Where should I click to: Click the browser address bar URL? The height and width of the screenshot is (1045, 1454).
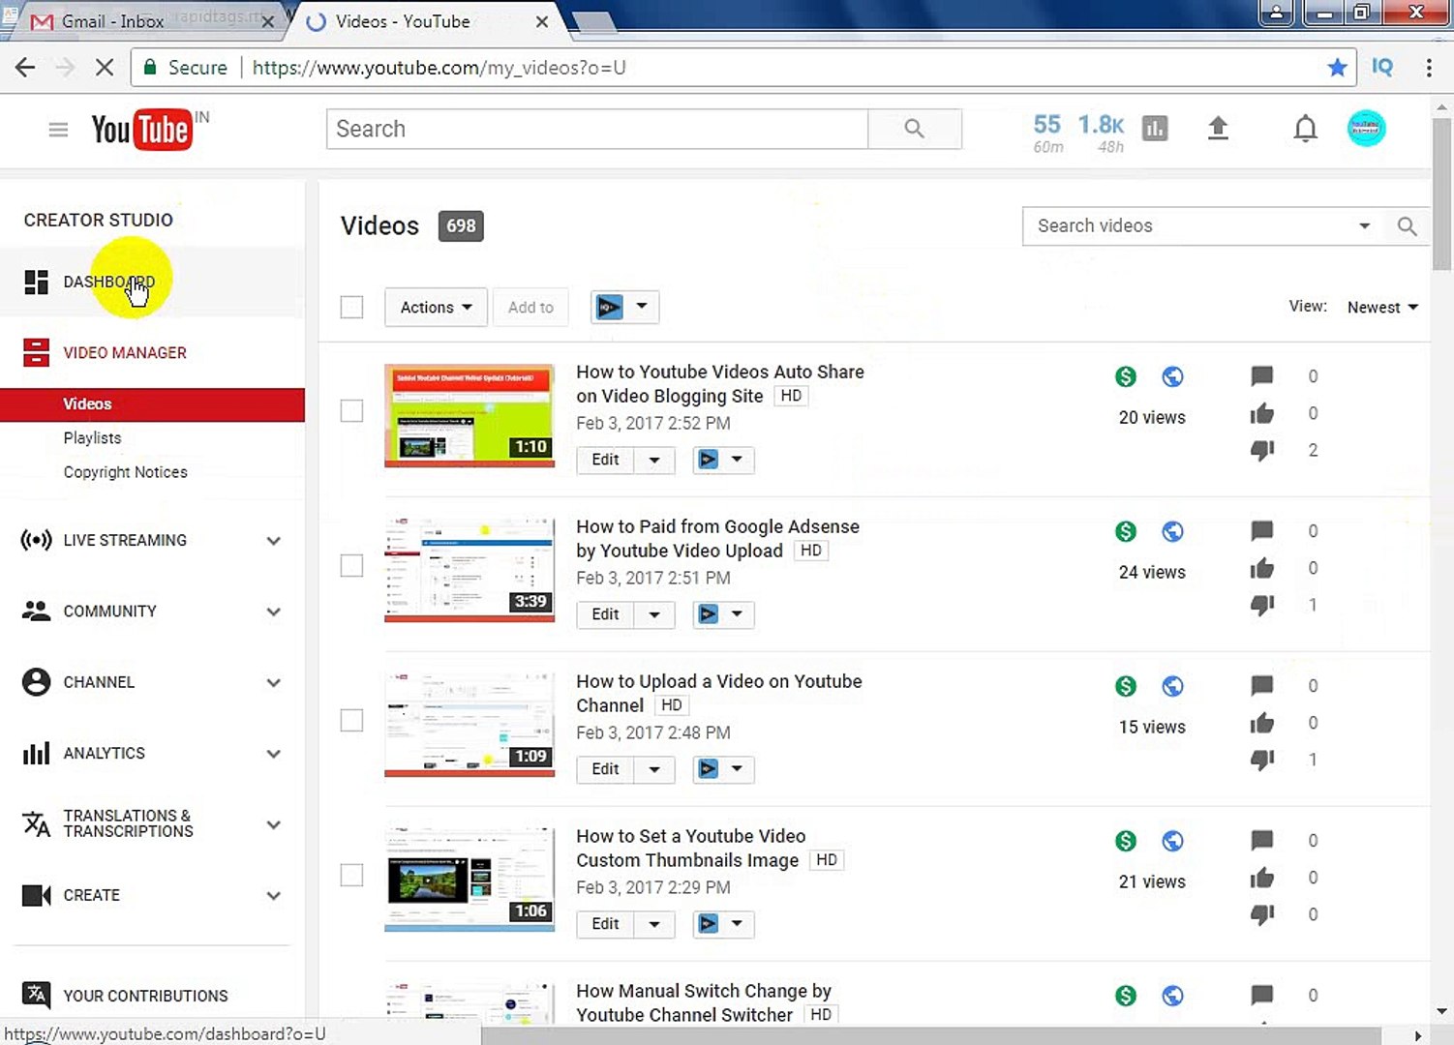439,67
